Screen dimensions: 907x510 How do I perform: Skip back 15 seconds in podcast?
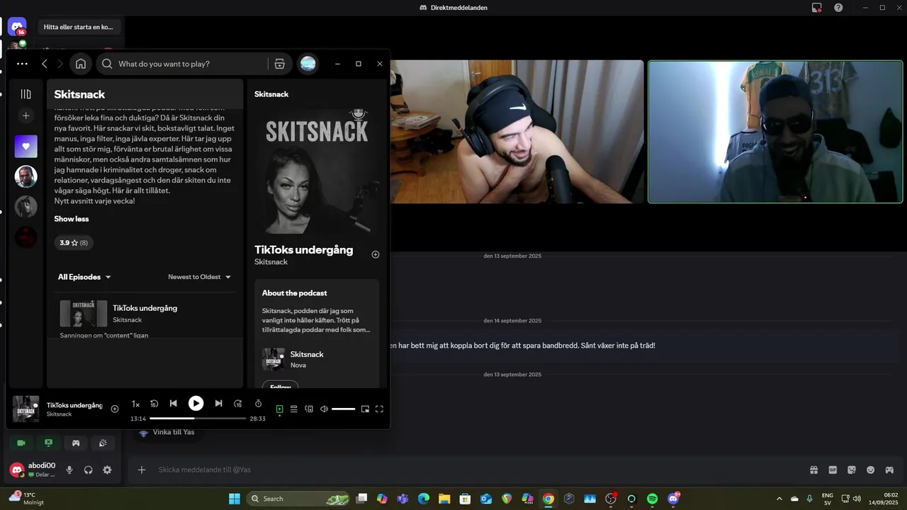(154, 404)
